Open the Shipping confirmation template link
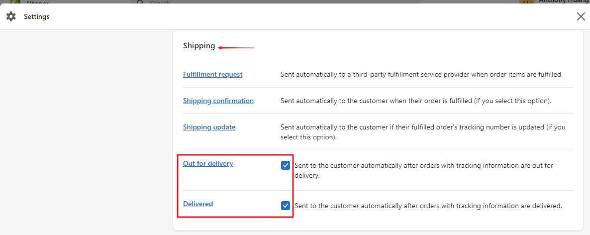 pos(218,101)
